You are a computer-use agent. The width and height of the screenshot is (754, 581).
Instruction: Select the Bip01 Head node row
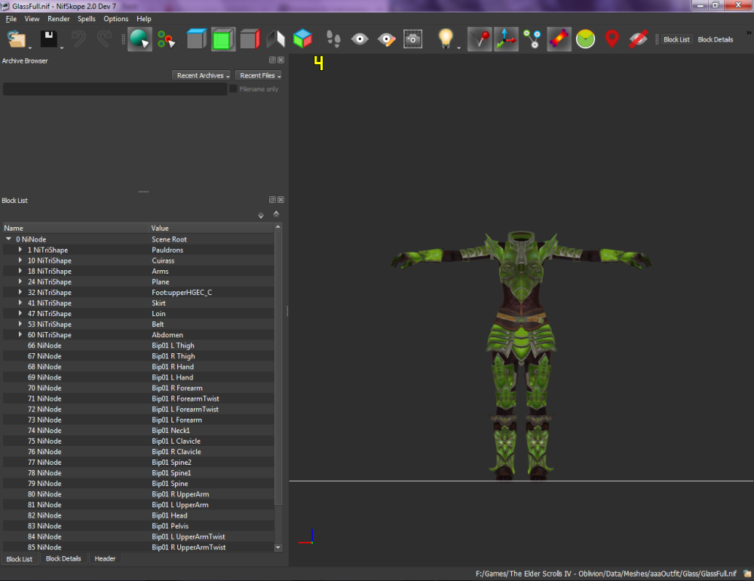coord(139,515)
